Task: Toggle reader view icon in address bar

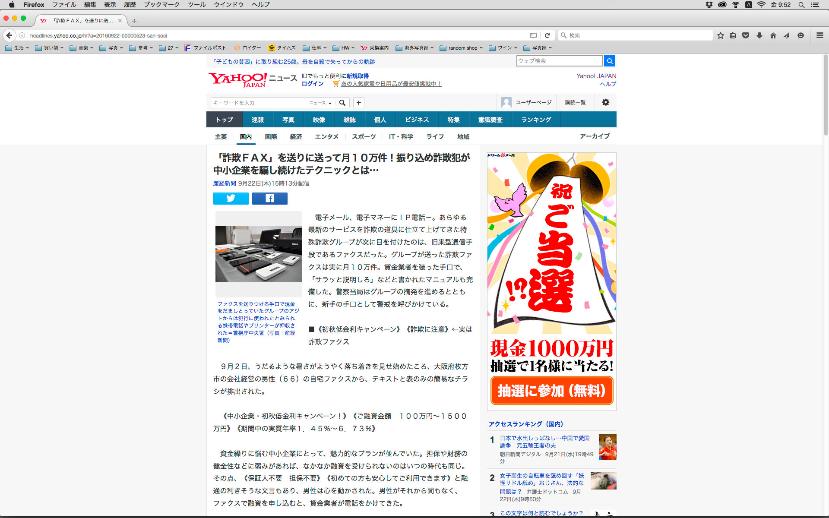Action: tap(533, 35)
